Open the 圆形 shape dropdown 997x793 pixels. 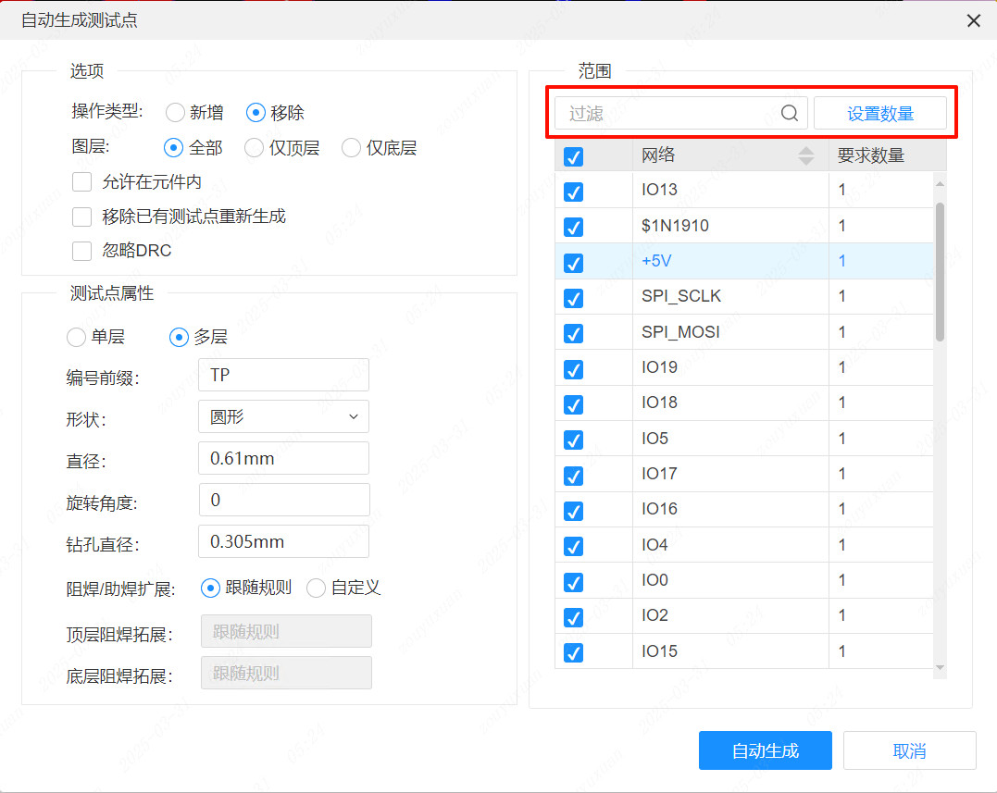(283, 416)
